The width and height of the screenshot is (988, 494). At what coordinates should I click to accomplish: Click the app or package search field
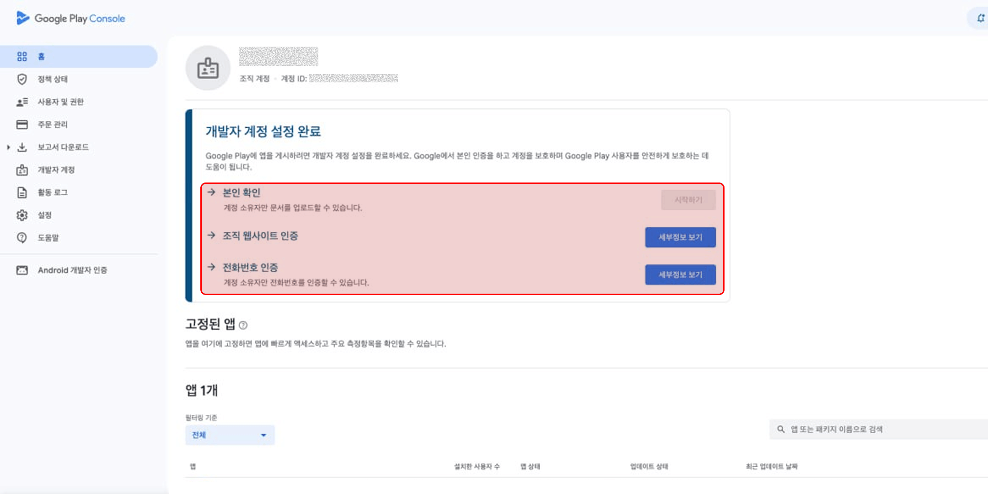(x=878, y=429)
